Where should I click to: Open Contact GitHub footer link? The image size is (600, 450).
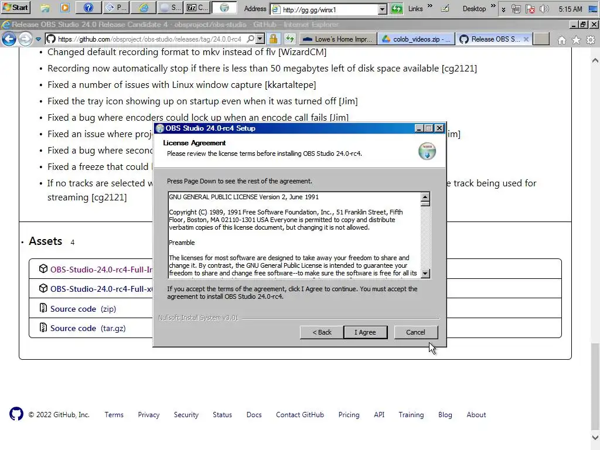[300, 415]
